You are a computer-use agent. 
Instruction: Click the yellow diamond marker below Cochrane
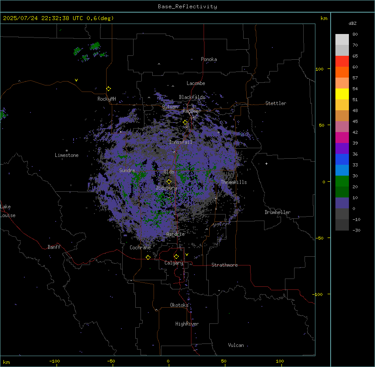click(x=148, y=257)
